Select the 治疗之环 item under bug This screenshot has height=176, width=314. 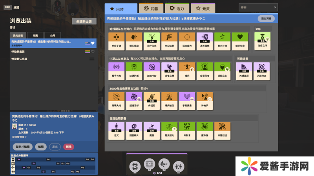(x=262, y=41)
